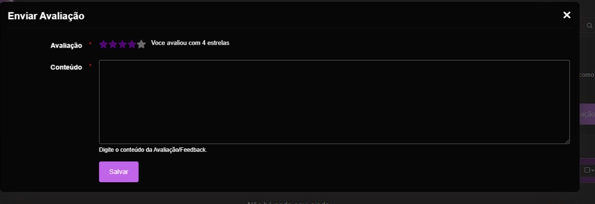Click the Conteúdo field label
This screenshot has width=595, height=204.
[x=66, y=67]
